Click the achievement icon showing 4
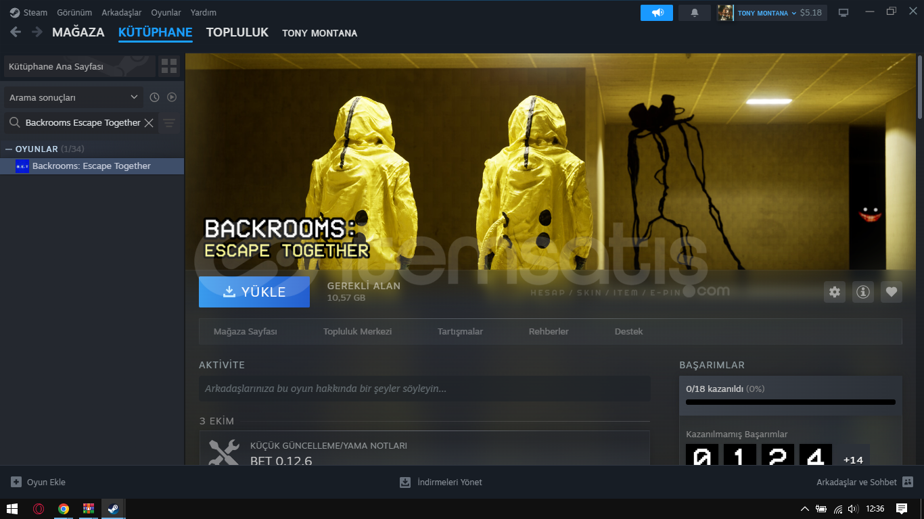 click(x=816, y=455)
